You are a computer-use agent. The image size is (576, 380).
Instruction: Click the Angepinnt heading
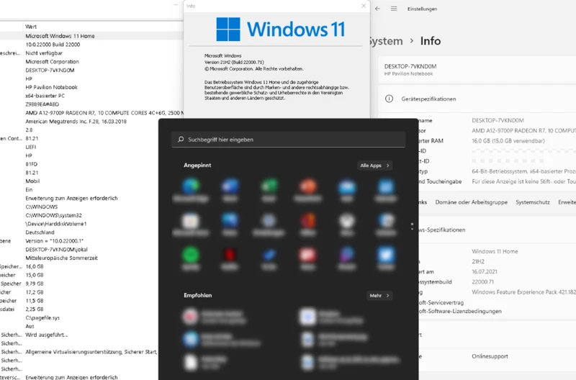[x=197, y=166]
